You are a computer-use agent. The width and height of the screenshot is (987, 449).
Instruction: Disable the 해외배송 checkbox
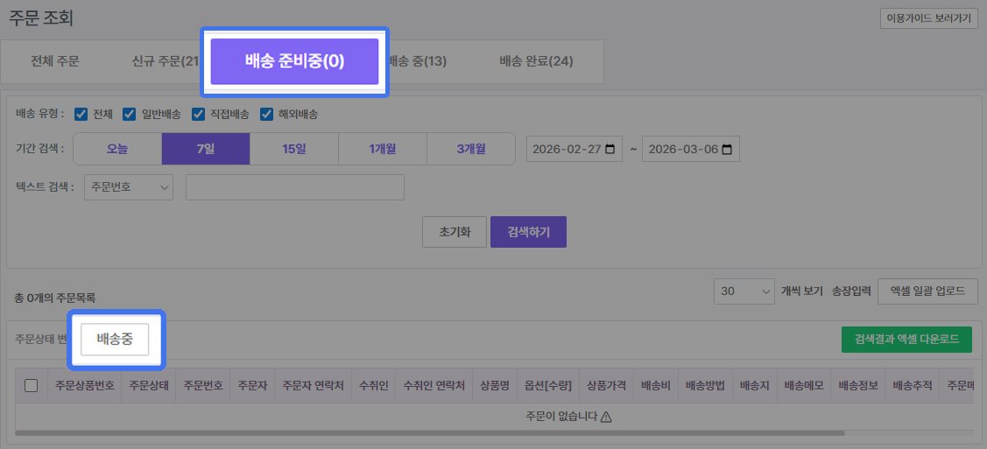[267, 114]
